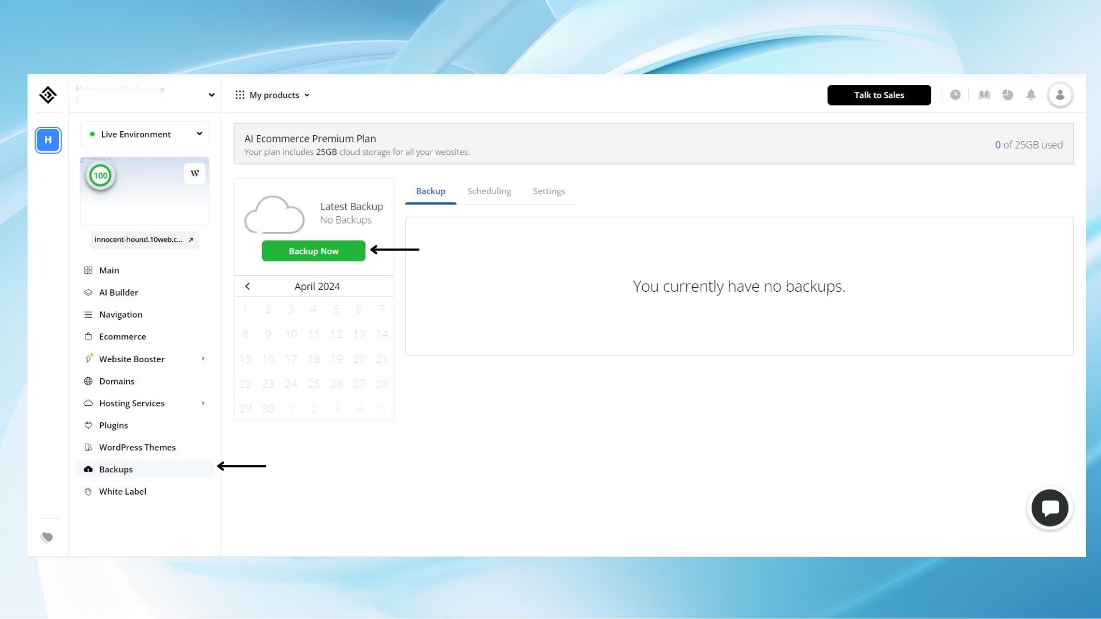Select the blue H workspace icon
The height and width of the screenshot is (619, 1101).
click(x=48, y=140)
